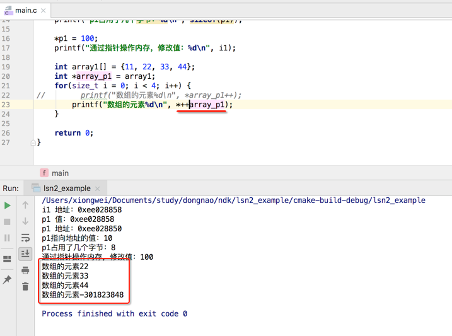Click the printf with *++array_p1
This screenshot has width=452, height=336.
(x=152, y=105)
